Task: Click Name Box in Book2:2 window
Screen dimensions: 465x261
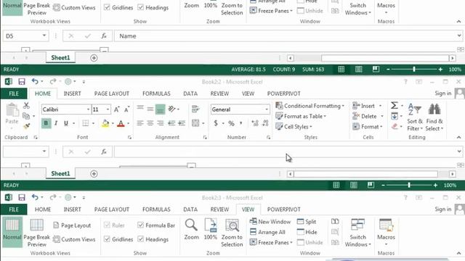Action: tap(26, 152)
